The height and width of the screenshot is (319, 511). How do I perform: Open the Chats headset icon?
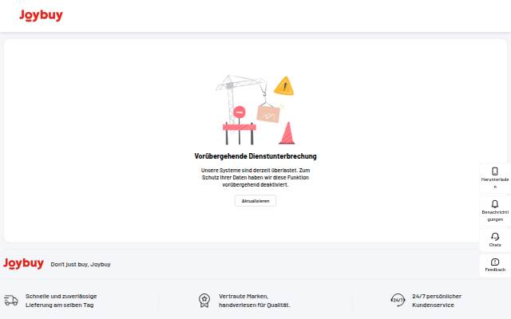(495, 237)
